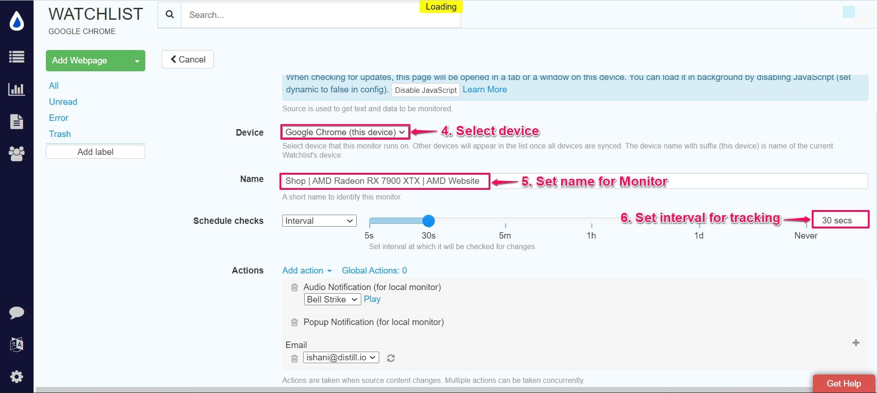Expand the Device dropdown
The width and height of the screenshot is (877, 393).
pyautogui.click(x=345, y=132)
